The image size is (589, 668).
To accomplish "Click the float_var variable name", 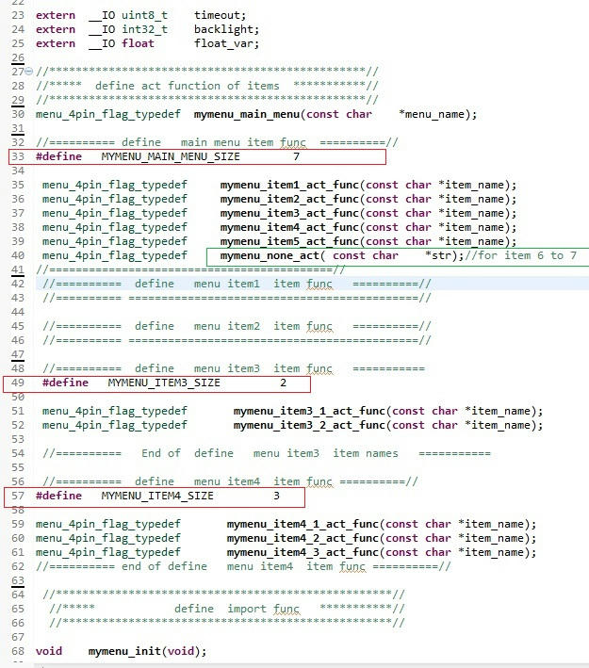I will tap(222, 43).
